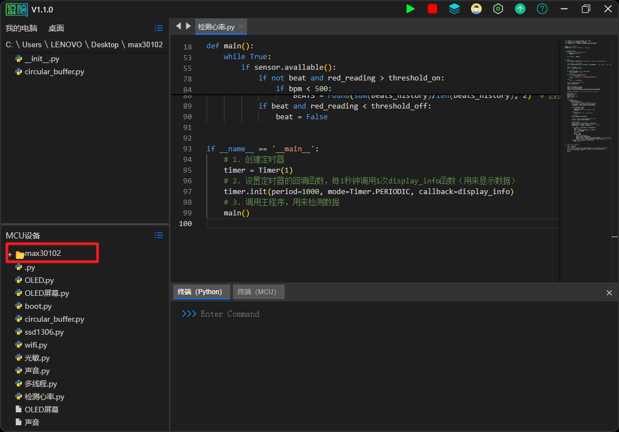The image size is (619, 432).
Task: Click folder icon of max30102
Action: tap(20, 254)
